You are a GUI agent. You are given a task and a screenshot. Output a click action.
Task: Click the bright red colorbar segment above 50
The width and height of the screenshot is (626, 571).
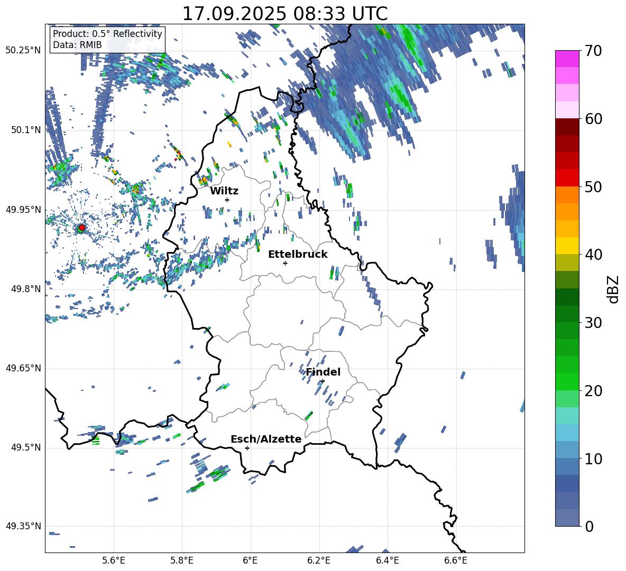567,177
